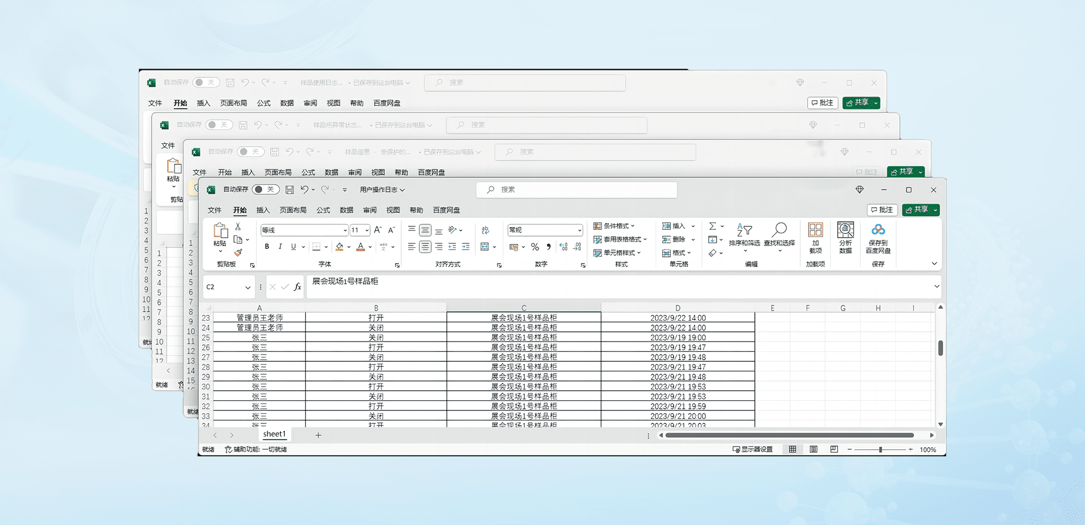
Task: Open the font name dropdown 等线
Action: tap(345, 230)
